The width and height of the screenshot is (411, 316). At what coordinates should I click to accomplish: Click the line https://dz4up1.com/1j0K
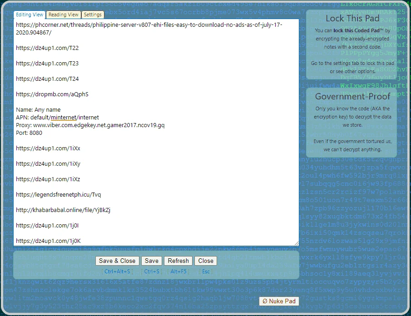[48, 241]
